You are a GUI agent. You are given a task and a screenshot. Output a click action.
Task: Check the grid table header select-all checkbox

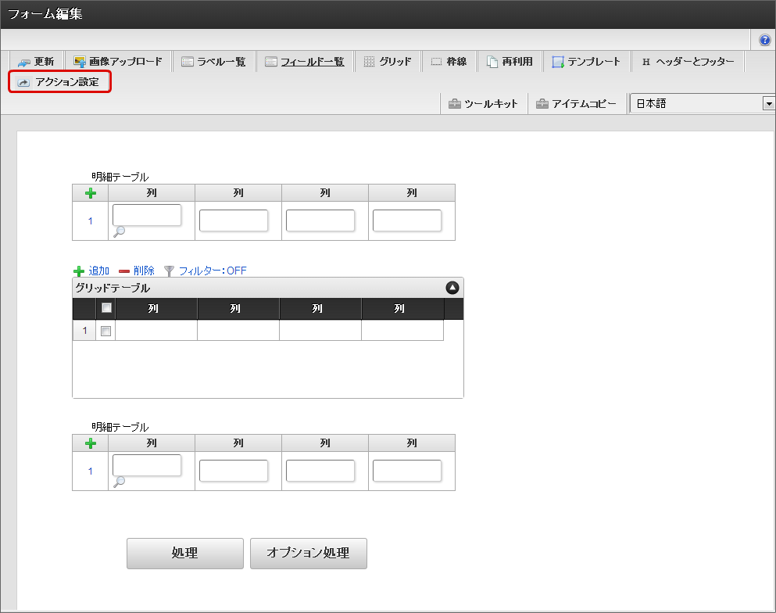click(106, 308)
